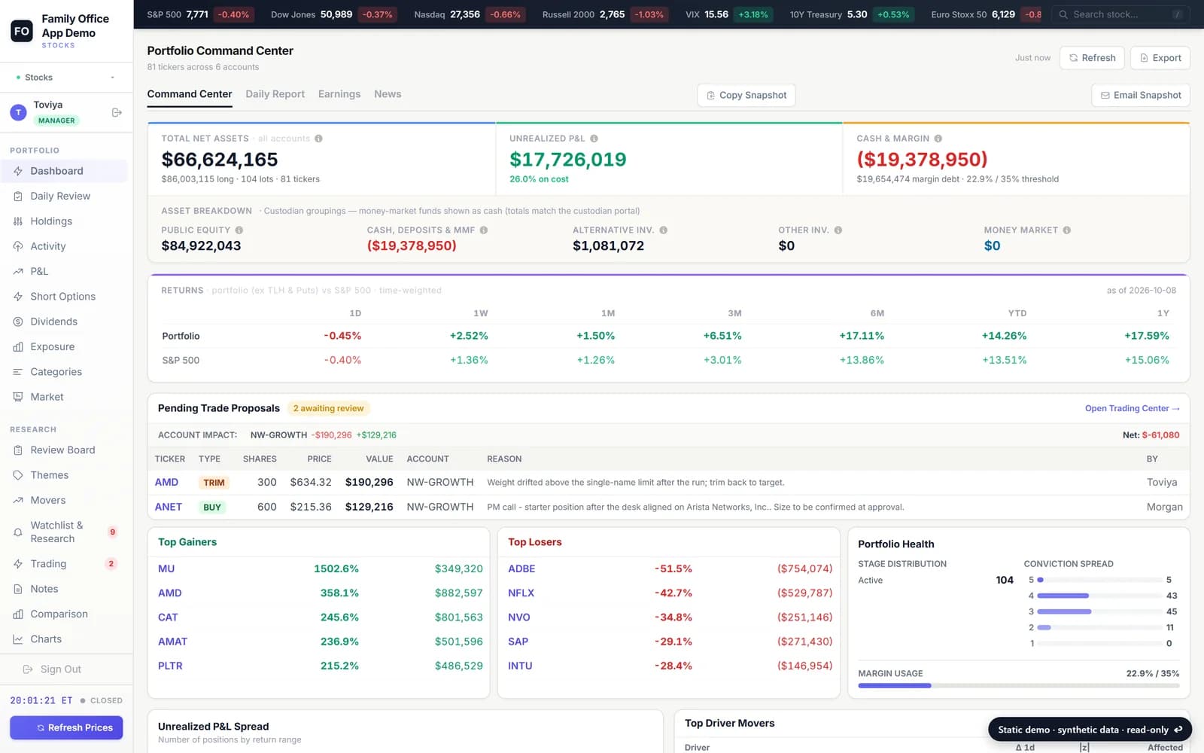Click the Movers trend icon
1204x753 pixels.
point(18,500)
